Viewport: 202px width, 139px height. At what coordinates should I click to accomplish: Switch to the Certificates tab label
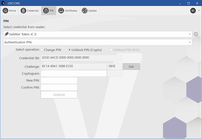pos(71,11)
